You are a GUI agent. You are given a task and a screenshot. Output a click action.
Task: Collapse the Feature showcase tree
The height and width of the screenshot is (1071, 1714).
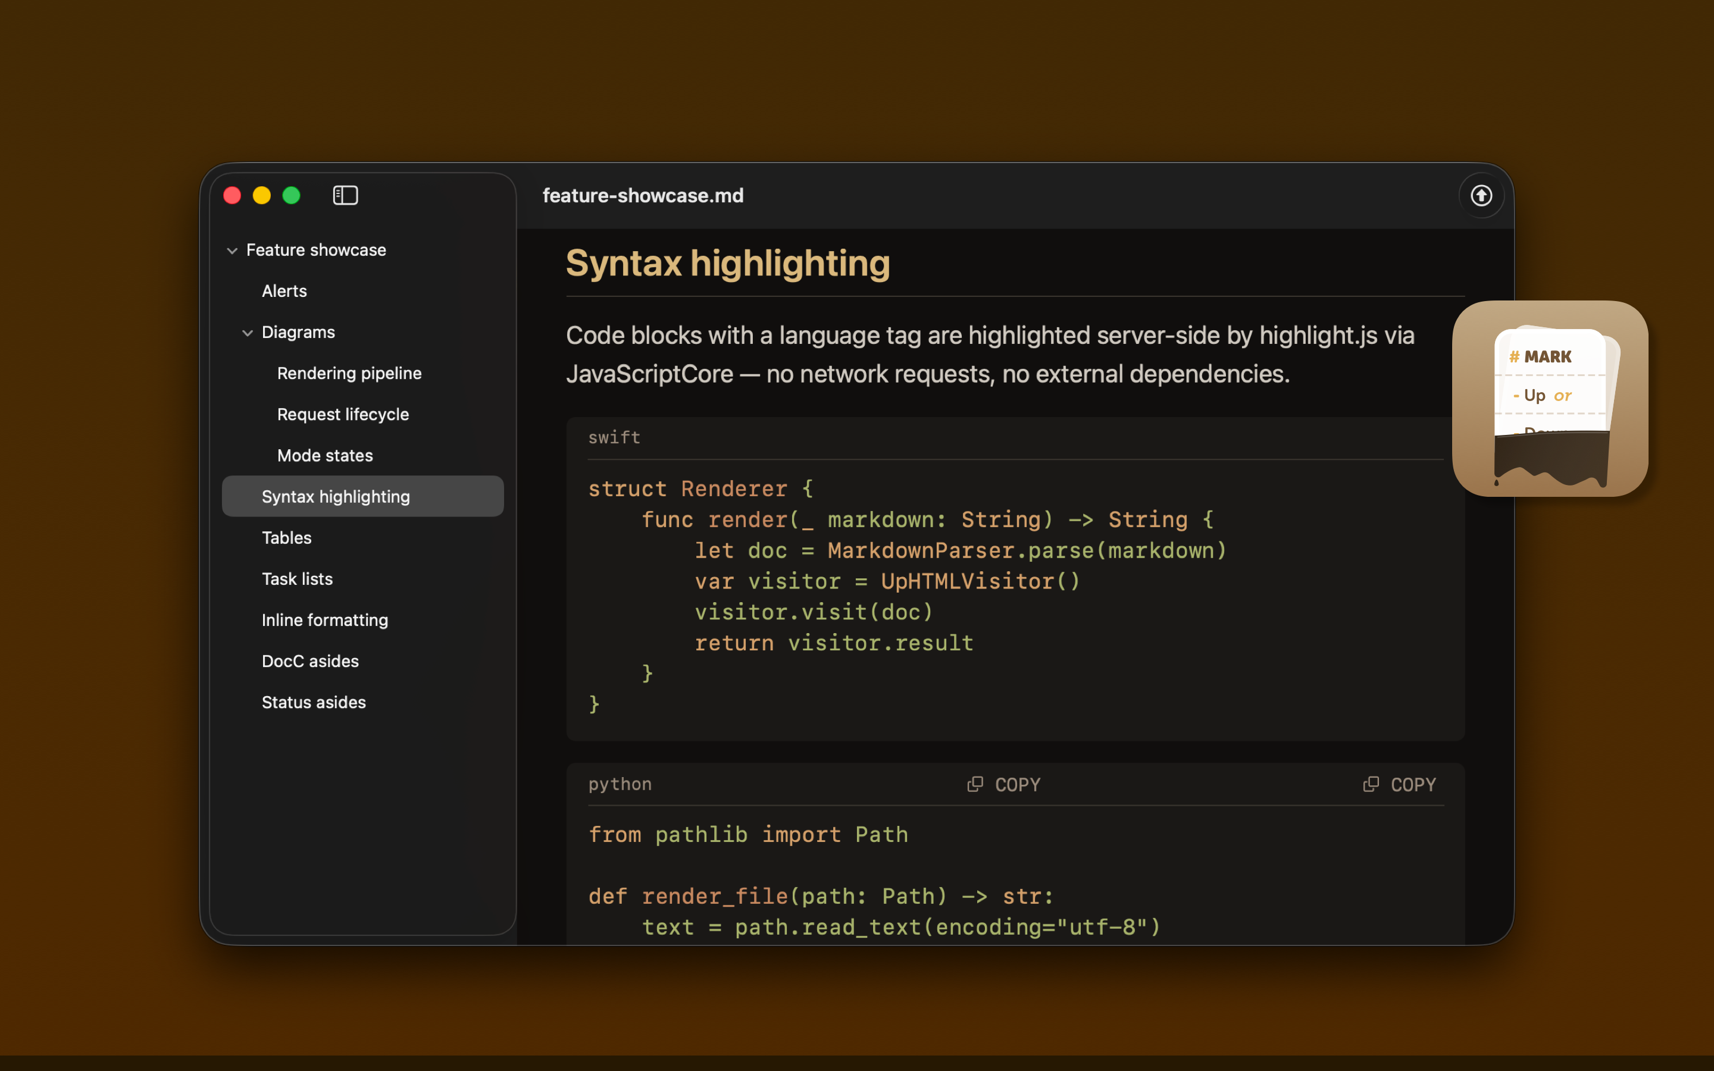pos(232,250)
